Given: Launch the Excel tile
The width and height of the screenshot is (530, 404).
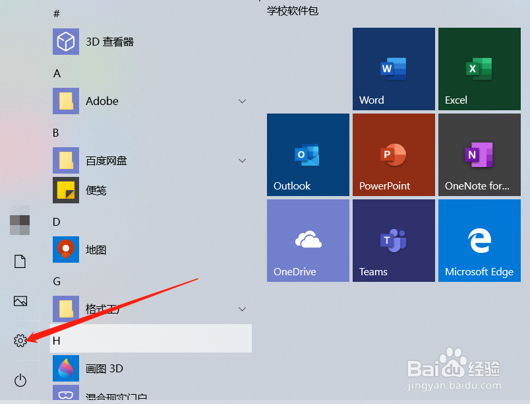Looking at the screenshot, I should pos(479,69).
